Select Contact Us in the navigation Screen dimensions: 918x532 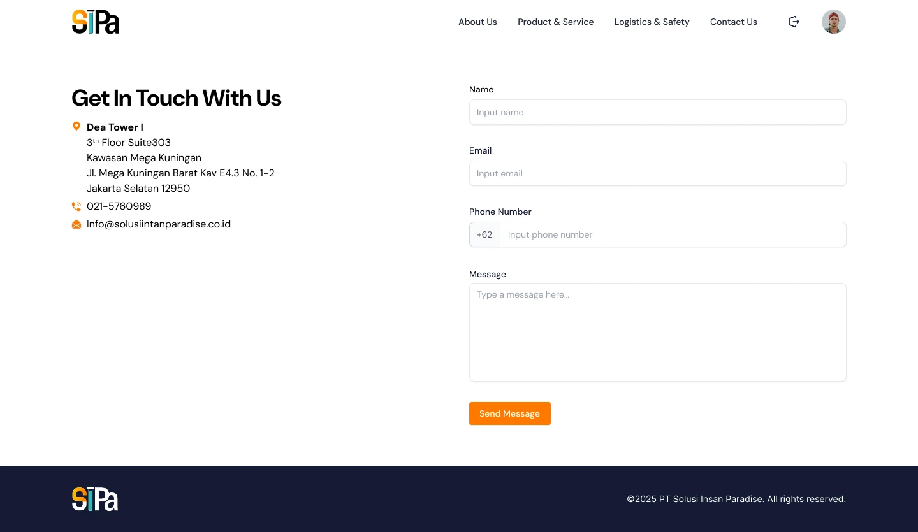(733, 22)
